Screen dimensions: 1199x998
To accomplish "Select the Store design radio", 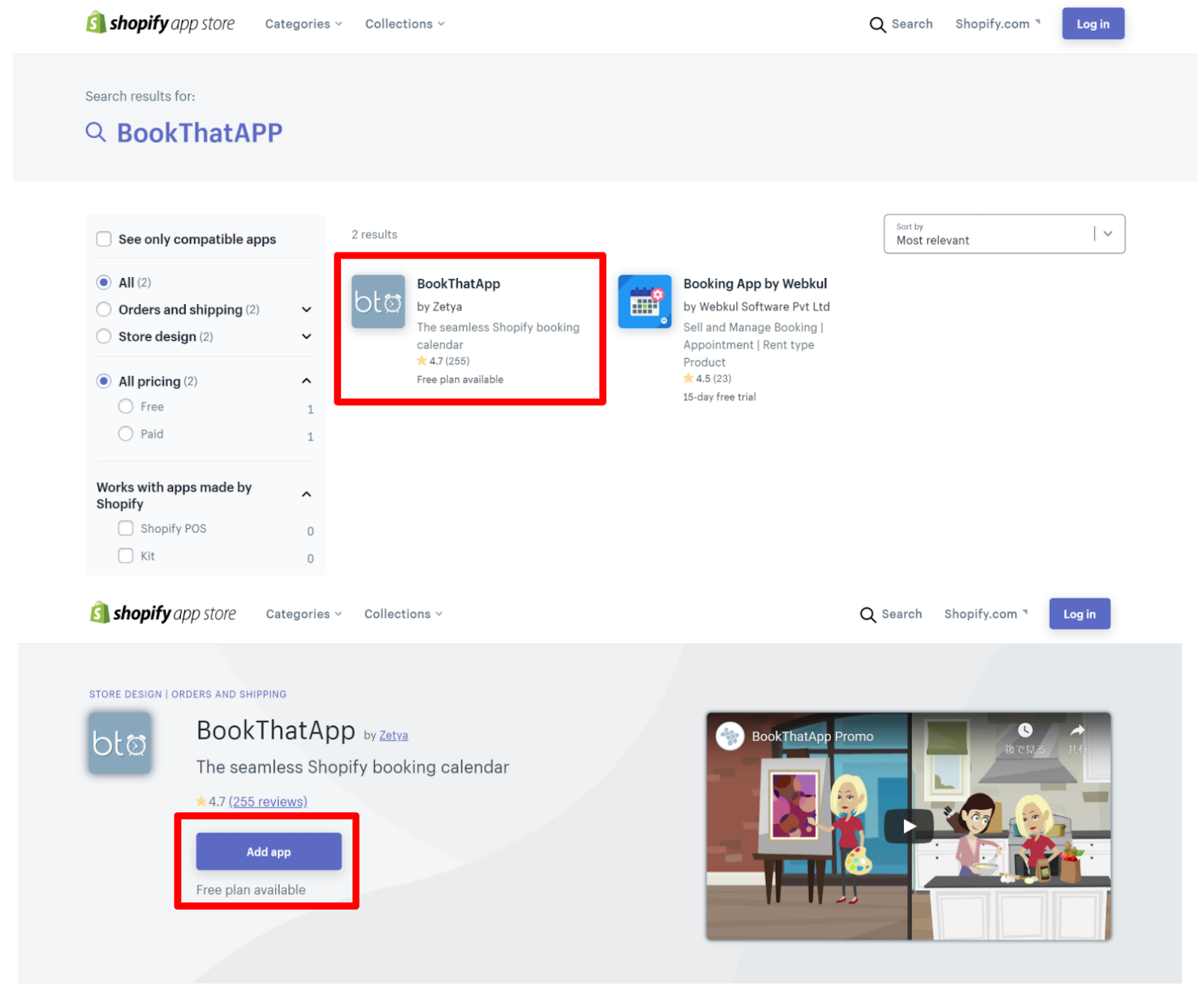I will (104, 336).
